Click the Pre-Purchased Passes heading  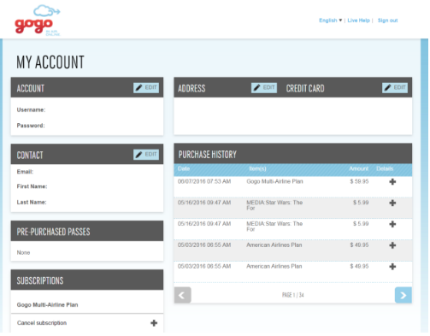point(53,232)
